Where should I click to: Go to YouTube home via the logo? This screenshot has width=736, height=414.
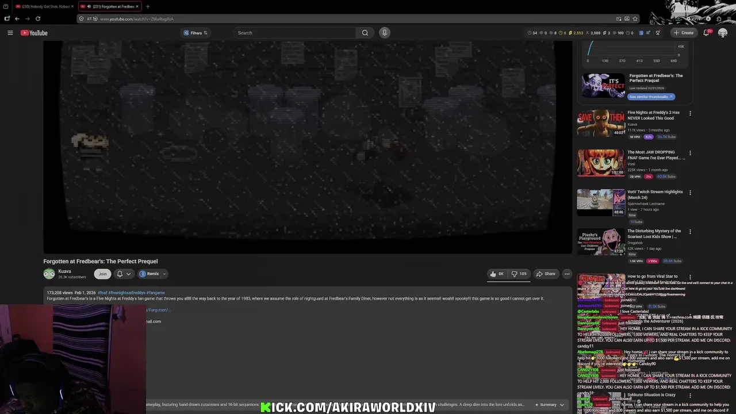tap(34, 33)
